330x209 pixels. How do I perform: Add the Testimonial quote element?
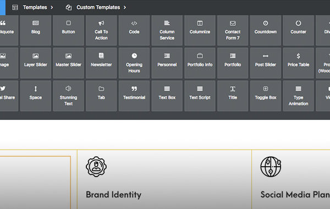coord(134,96)
